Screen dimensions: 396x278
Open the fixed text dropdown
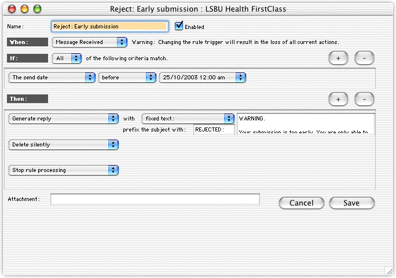[x=188, y=118]
